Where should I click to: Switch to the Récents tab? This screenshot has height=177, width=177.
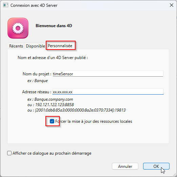(x=16, y=46)
